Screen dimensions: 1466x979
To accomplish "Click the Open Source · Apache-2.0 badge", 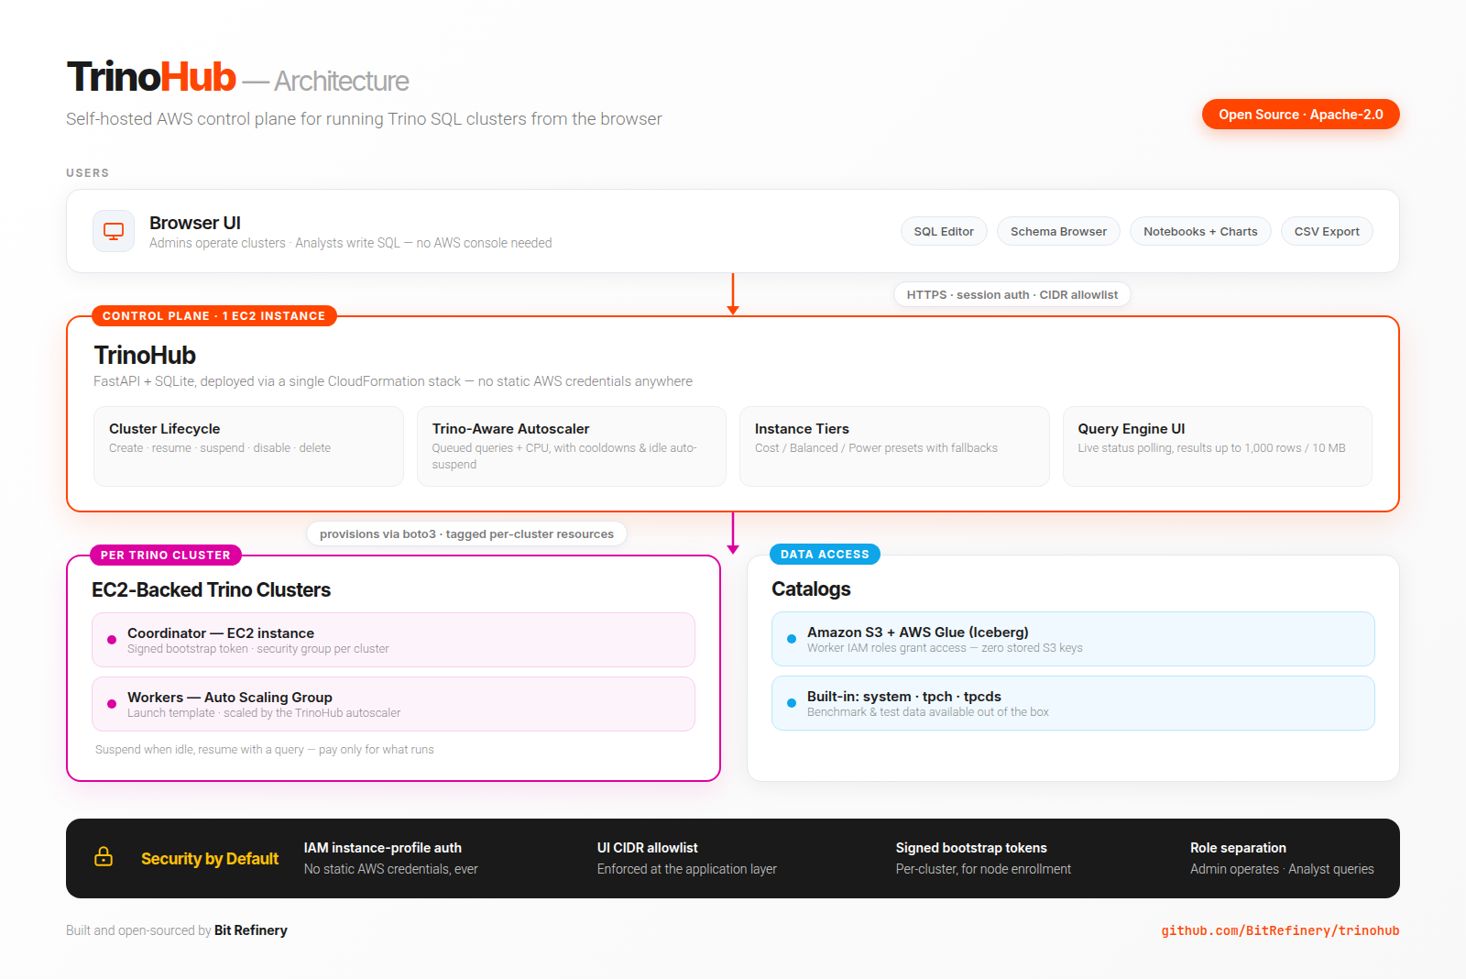I will (x=1300, y=115).
